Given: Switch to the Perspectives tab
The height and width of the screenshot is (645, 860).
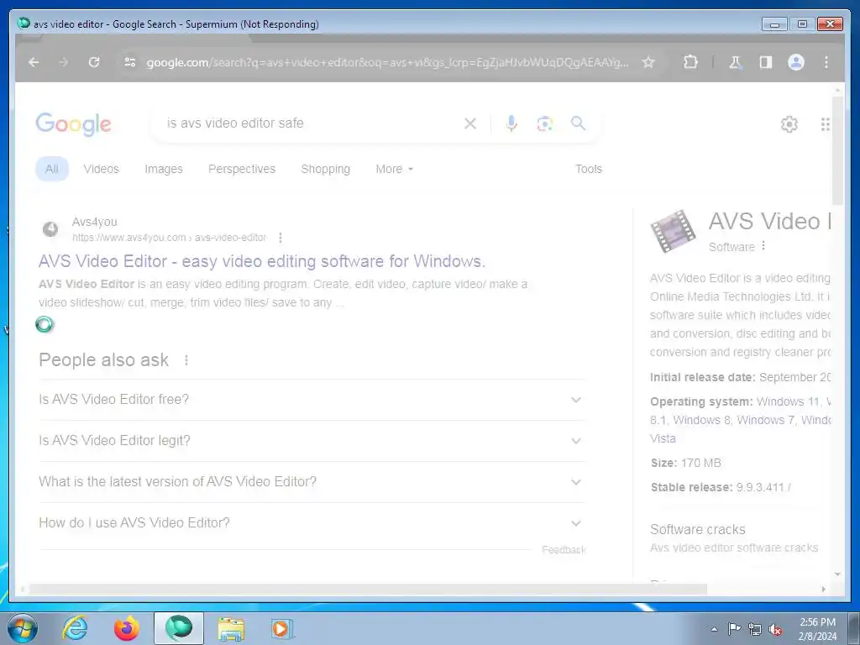Looking at the screenshot, I should coord(242,169).
